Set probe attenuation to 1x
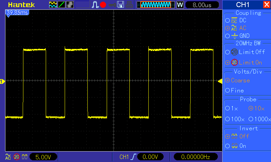The image size is (271, 162). coord(232,108)
